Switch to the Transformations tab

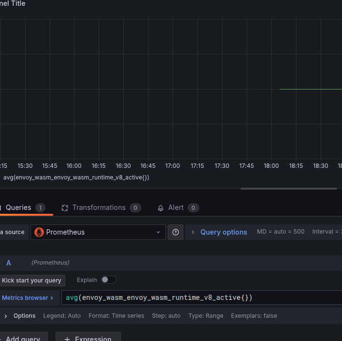click(101, 208)
